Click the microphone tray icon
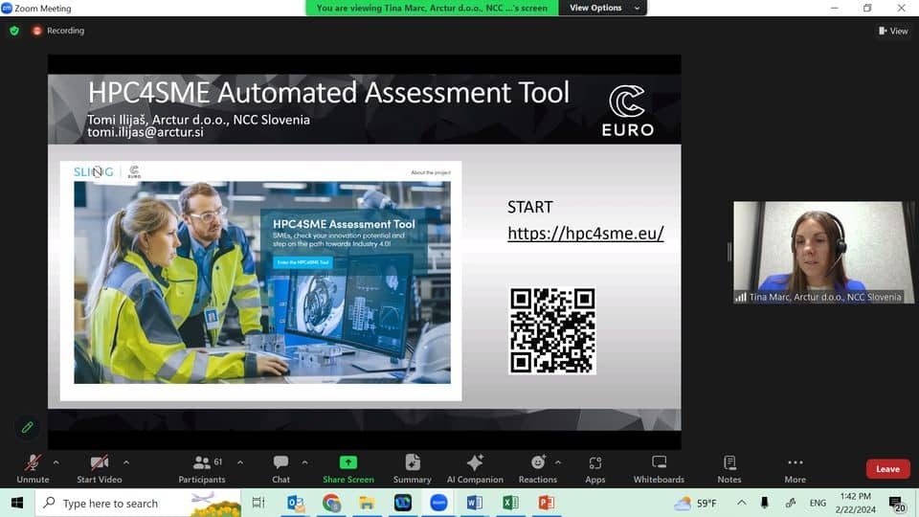The image size is (919, 517). click(x=764, y=503)
